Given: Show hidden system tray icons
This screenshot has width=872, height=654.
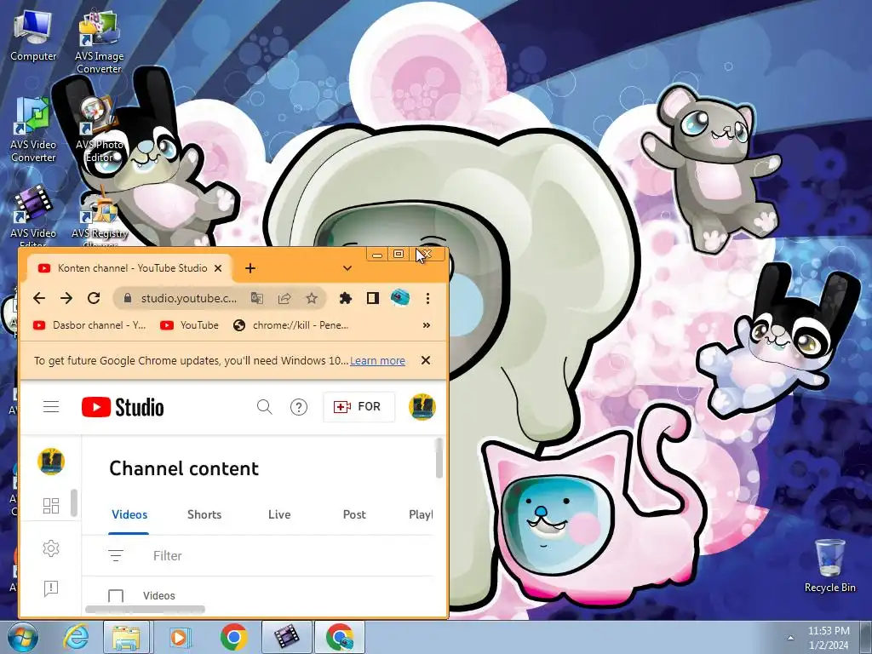Looking at the screenshot, I should click(790, 638).
